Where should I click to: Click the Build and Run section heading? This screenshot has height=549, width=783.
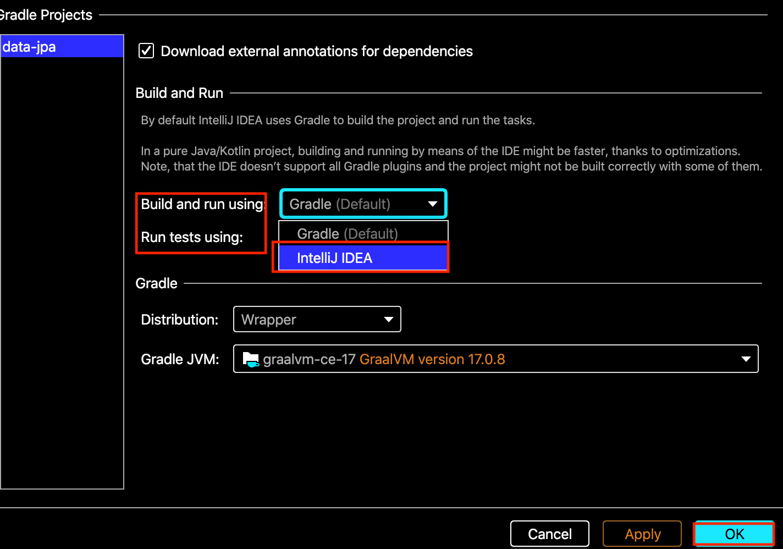pyautogui.click(x=179, y=93)
